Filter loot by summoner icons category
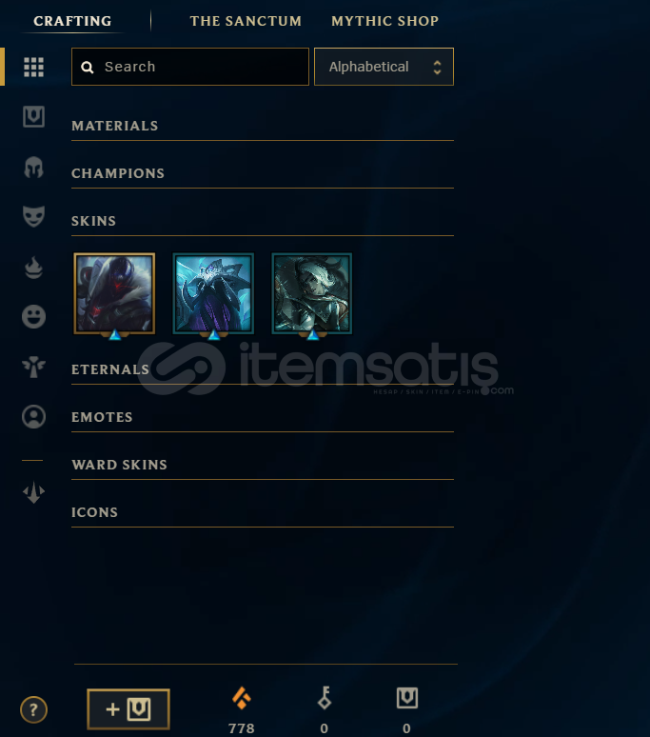Viewport: 650px width, 737px height. pyautogui.click(x=34, y=416)
